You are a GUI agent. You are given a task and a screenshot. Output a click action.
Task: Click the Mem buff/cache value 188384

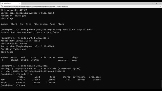tap(82, 80)
